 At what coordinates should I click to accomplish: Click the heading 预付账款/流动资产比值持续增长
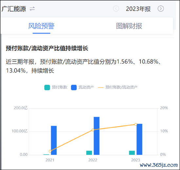point(47,48)
